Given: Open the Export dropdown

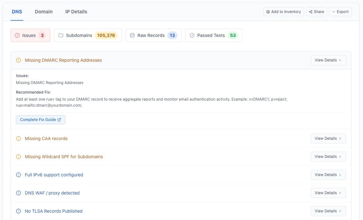Looking at the screenshot, I should 340,12.
